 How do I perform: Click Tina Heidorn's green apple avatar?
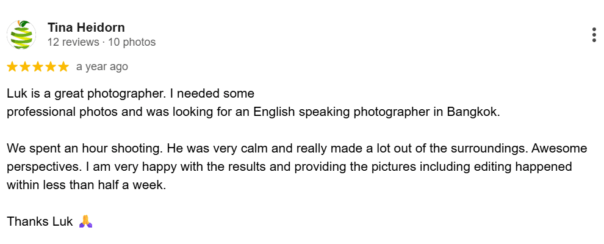(x=21, y=35)
